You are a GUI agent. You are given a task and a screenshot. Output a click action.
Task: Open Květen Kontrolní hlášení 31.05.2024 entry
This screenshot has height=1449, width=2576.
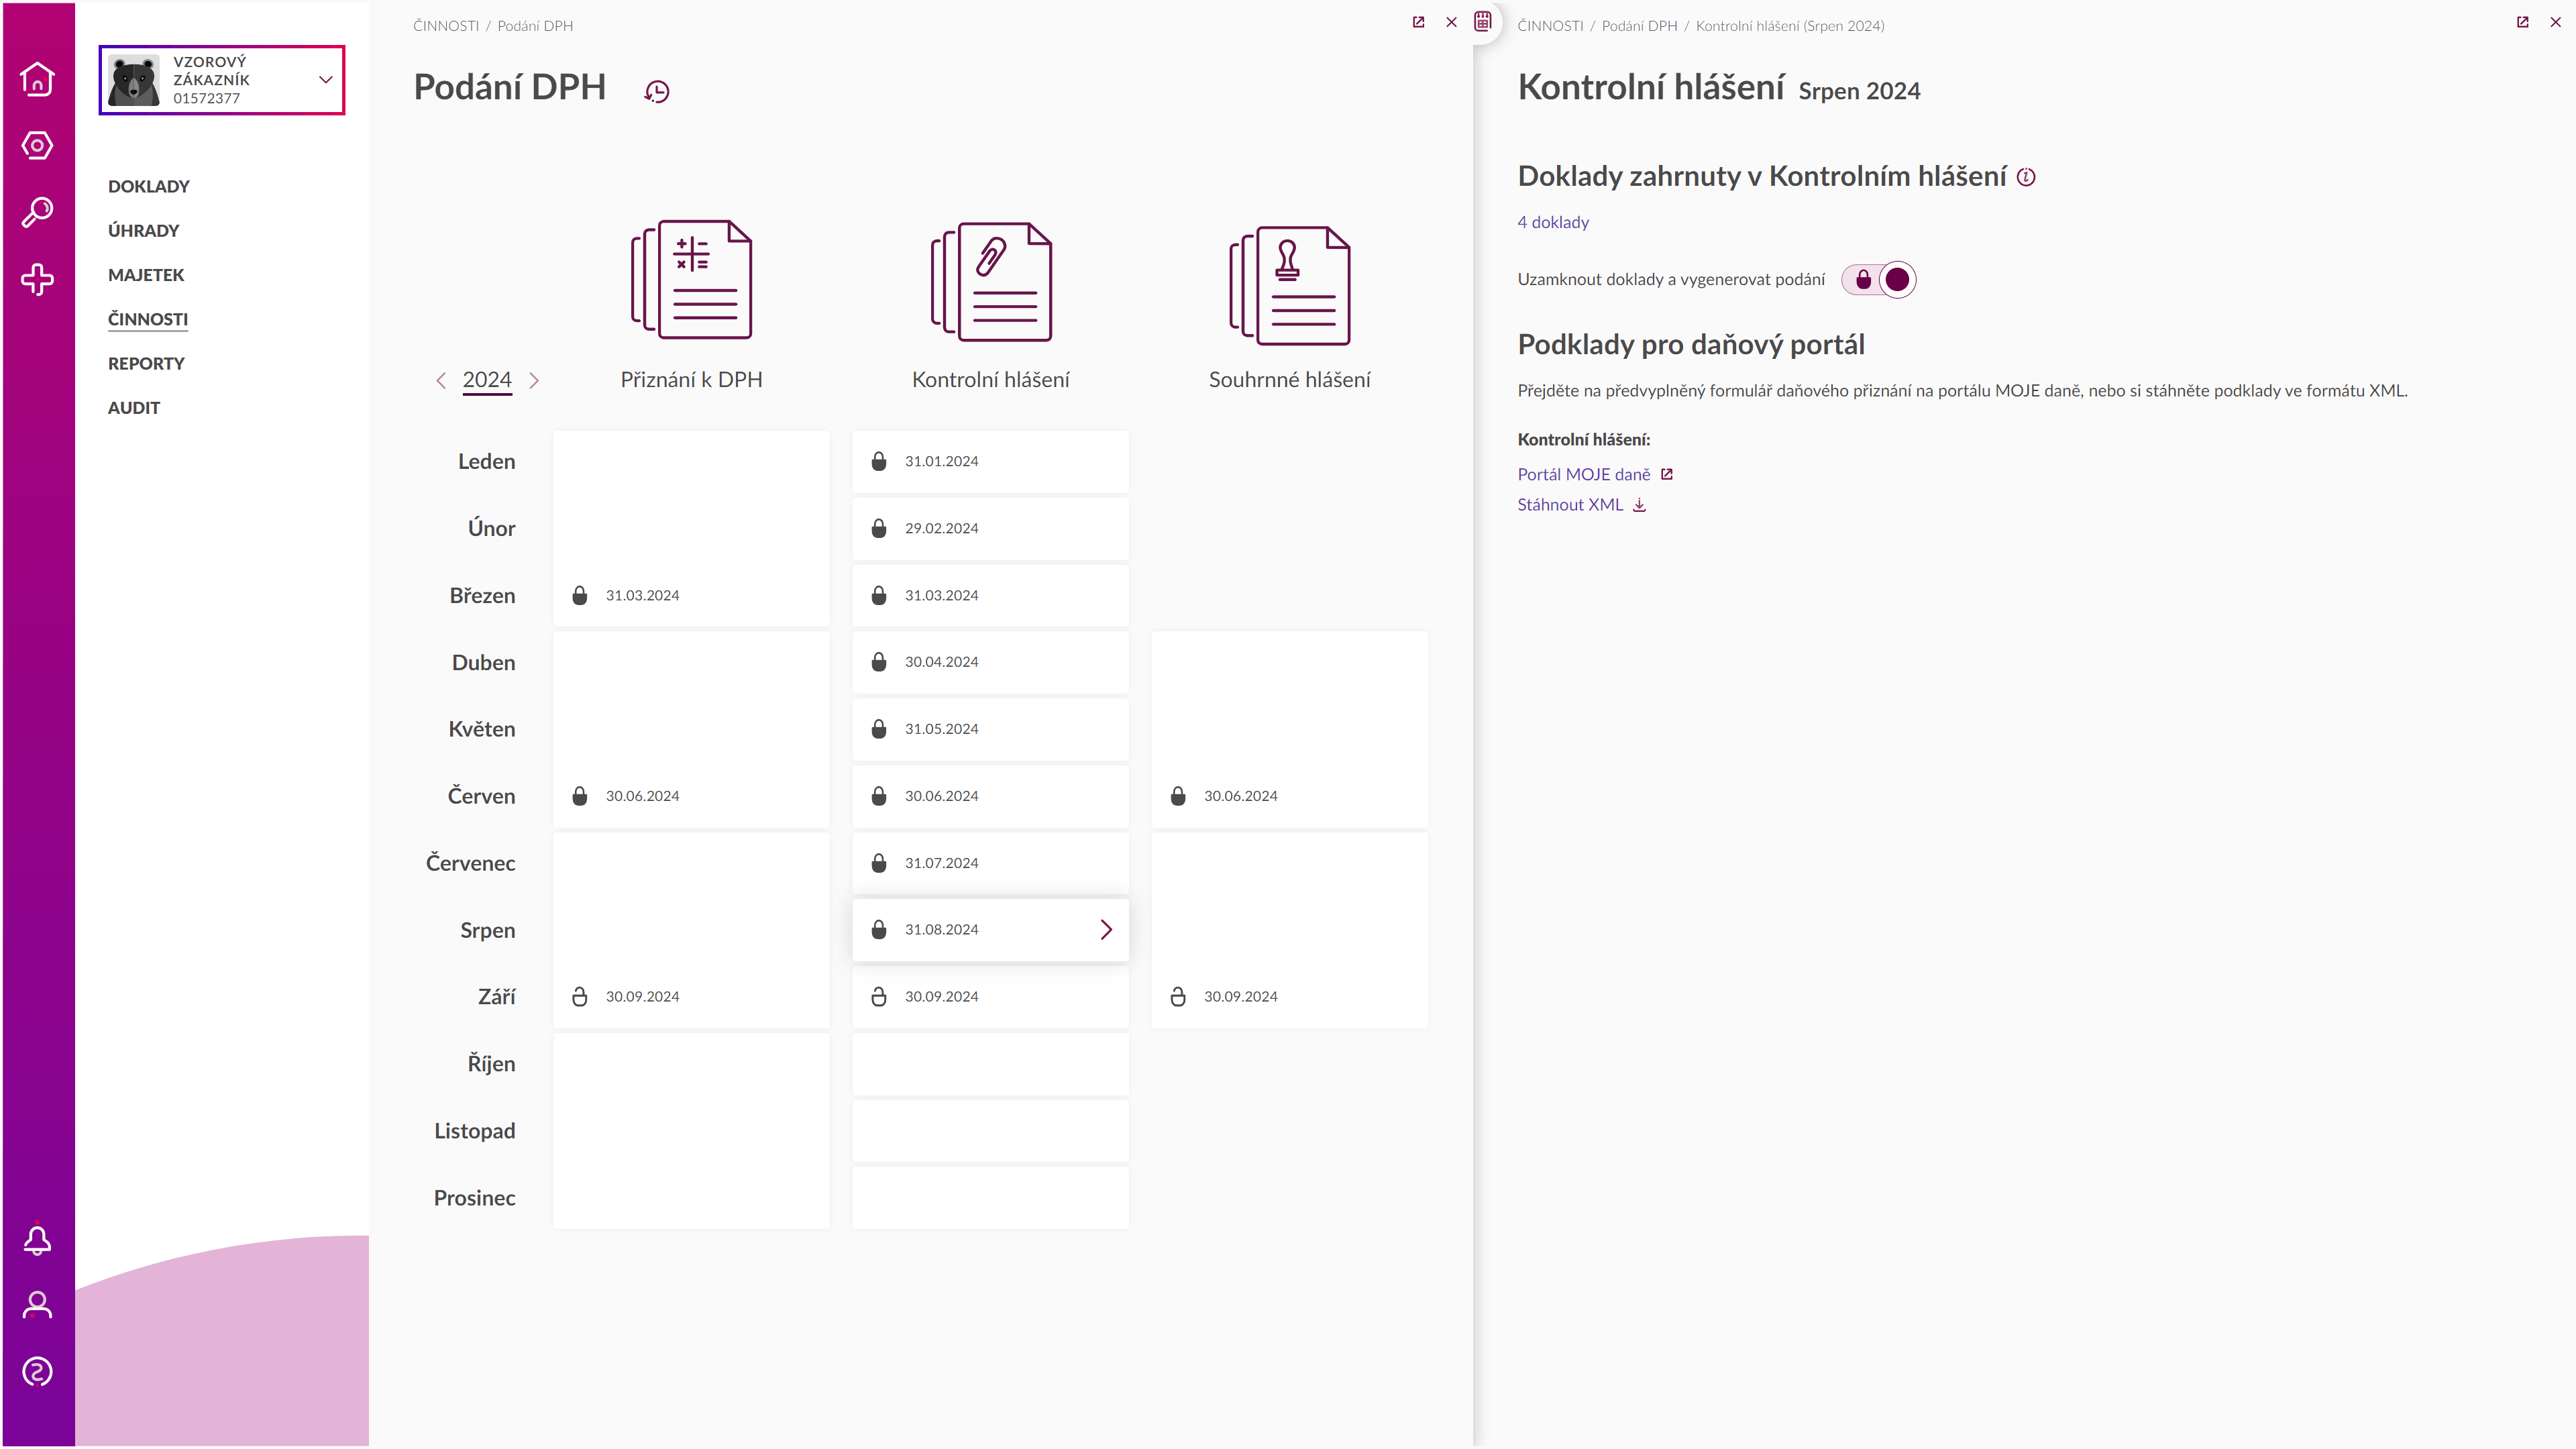click(991, 729)
